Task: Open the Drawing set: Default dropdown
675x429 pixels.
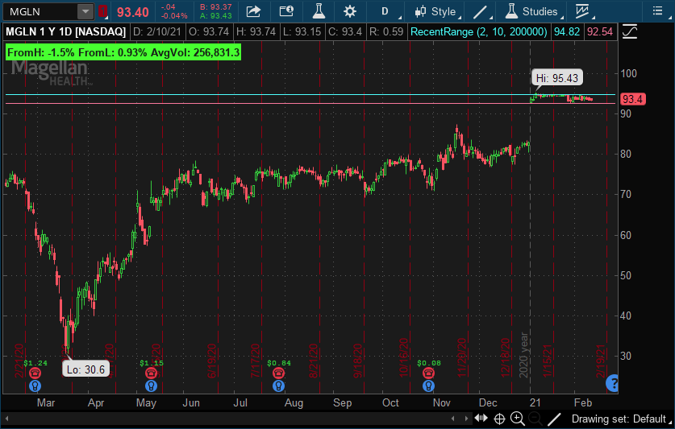Action: pos(621,419)
